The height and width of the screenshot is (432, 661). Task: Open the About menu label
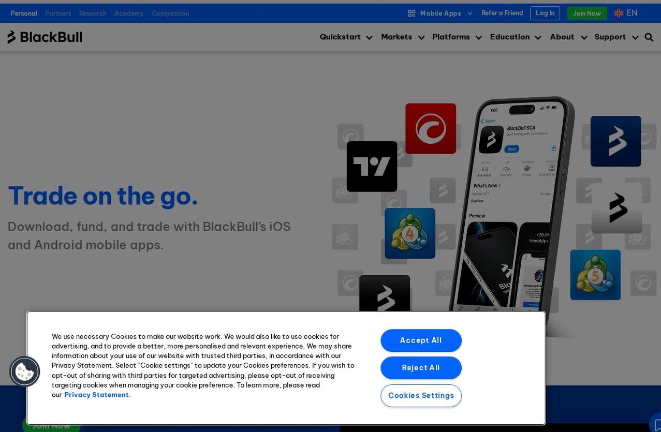(562, 37)
